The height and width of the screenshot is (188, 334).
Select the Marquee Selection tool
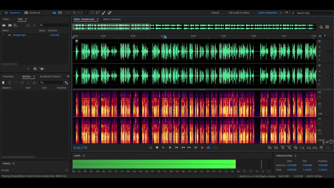click(92, 13)
